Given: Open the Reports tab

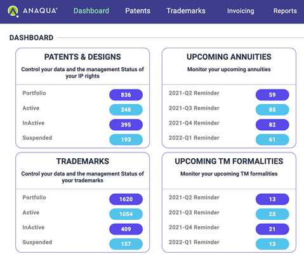Looking at the screenshot, I should pos(285,11).
